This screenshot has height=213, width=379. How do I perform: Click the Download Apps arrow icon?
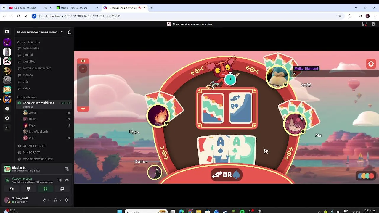point(7,128)
